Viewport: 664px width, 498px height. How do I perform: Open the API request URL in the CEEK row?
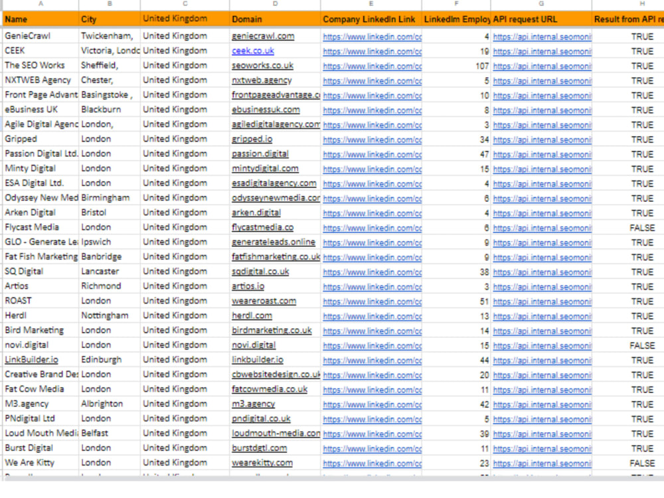coord(542,51)
